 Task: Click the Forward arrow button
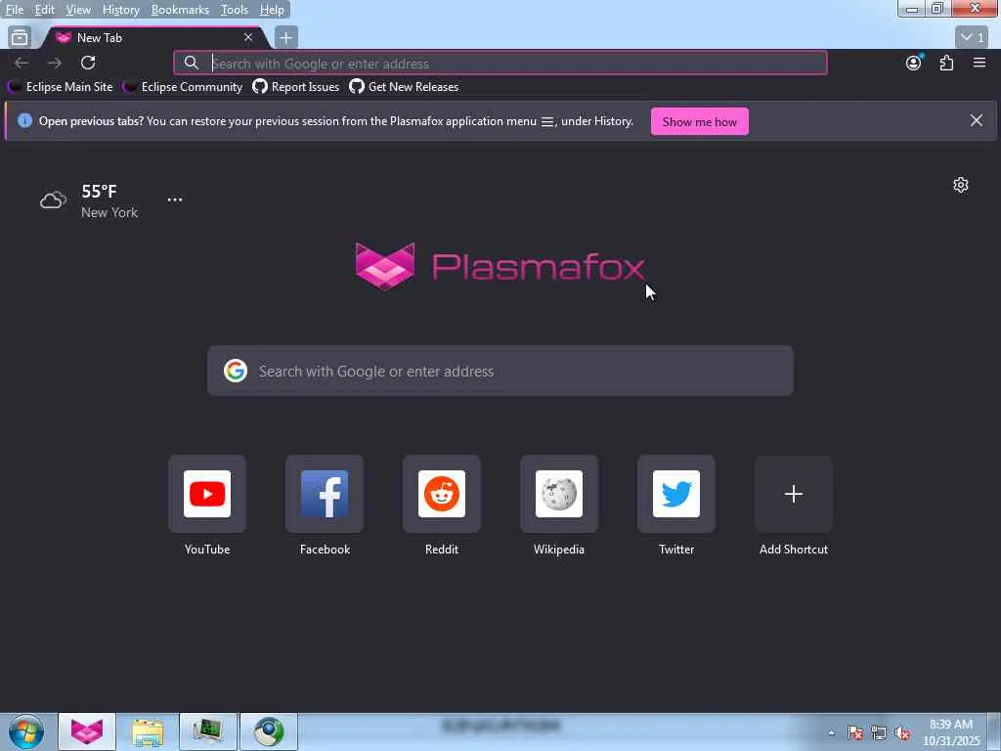(55, 63)
